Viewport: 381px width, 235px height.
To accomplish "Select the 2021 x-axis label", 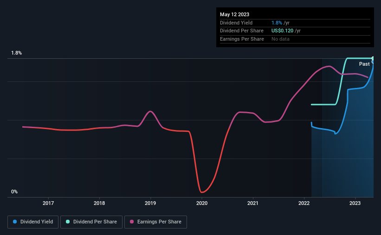I will [253, 203].
